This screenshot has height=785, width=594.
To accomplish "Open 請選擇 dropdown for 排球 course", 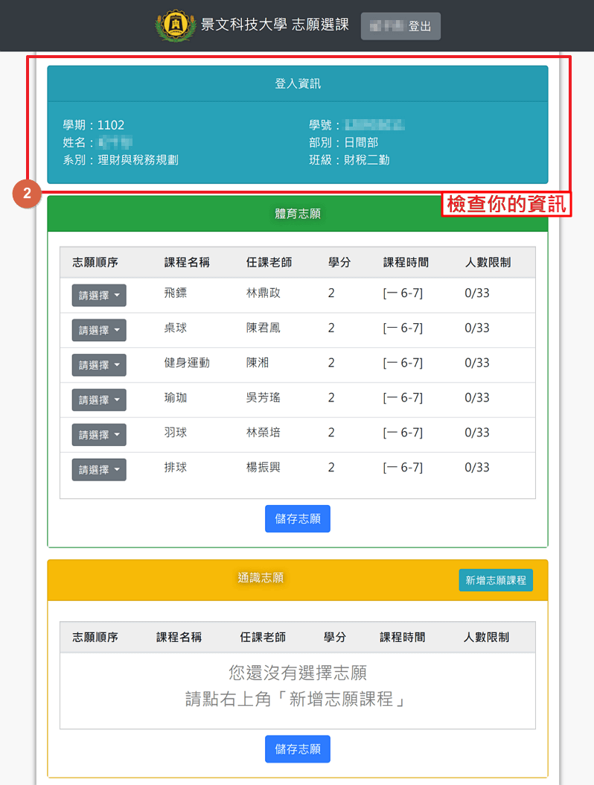I will [x=99, y=470].
